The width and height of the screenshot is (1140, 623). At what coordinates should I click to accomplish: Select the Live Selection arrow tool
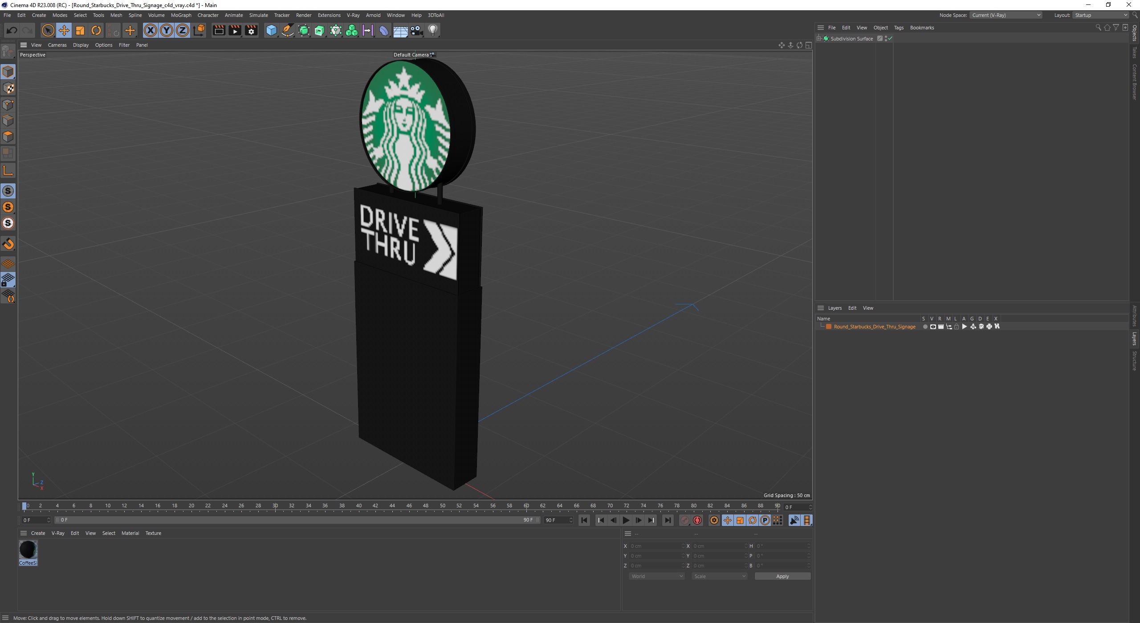coord(48,30)
